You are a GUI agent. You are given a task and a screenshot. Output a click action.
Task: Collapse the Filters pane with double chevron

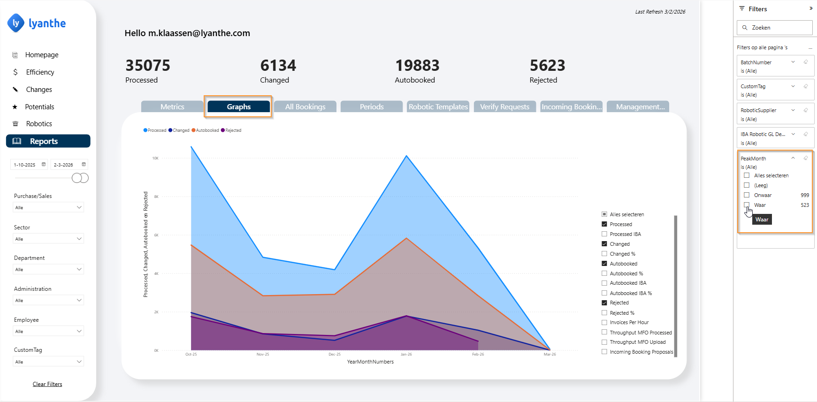click(810, 8)
